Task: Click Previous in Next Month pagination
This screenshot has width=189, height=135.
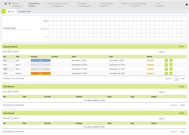Action: [173, 132]
